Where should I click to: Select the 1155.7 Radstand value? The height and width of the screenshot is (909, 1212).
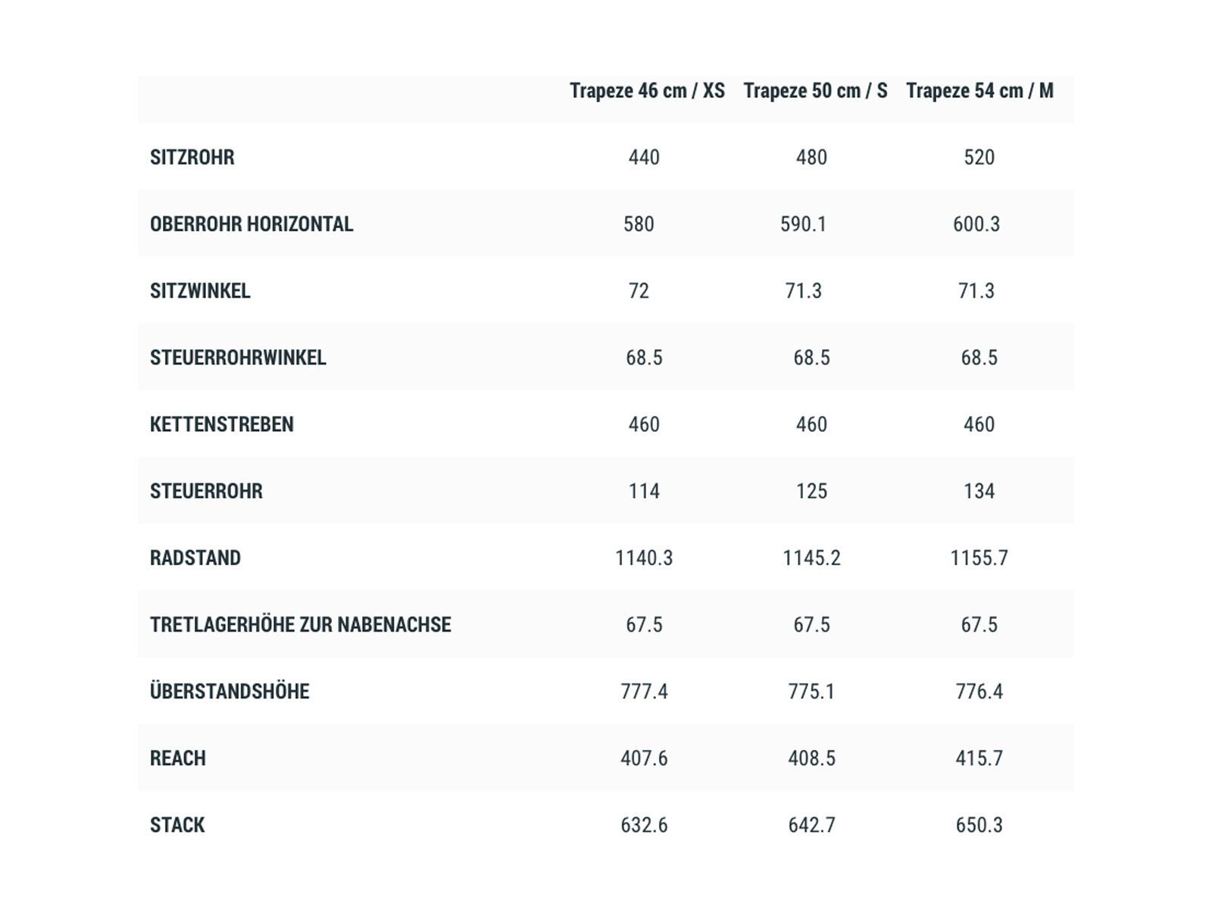(x=979, y=558)
